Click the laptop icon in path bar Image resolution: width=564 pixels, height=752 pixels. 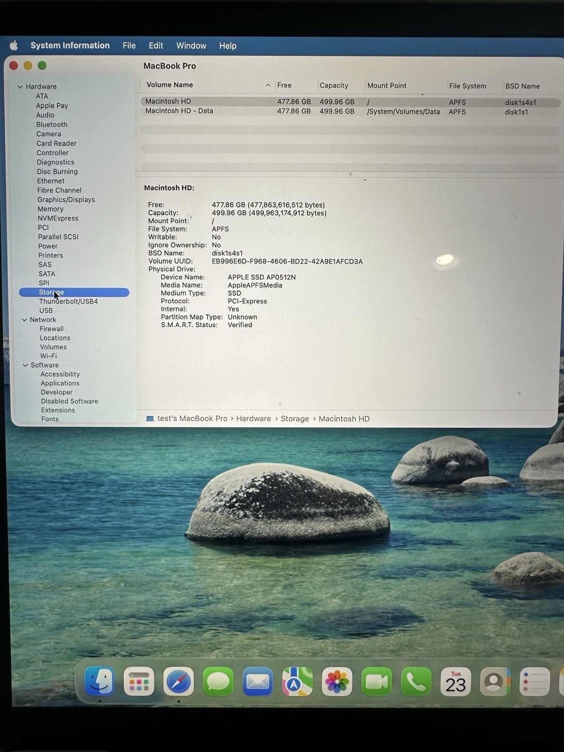point(150,419)
